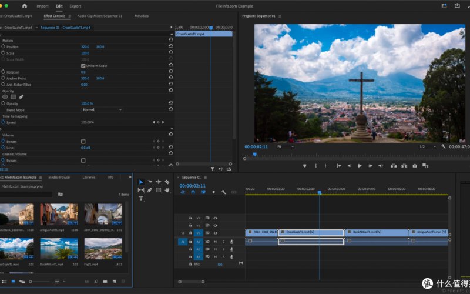The image size is (470, 294).
Task: Open Timeline Sequence 01 panel menu
Action: pyautogui.click(x=205, y=178)
